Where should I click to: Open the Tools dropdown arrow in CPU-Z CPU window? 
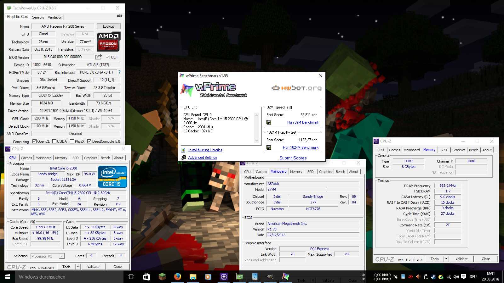78,267
